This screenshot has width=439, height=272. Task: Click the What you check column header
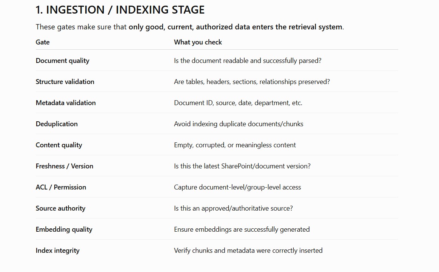pyautogui.click(x=198, y=42)
